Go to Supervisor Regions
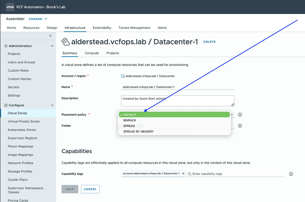Screen dimensions: 305x202 [x=22, y=138]
